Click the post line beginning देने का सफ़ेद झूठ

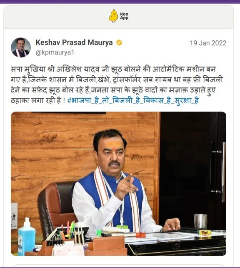click(x=113, y=90)
